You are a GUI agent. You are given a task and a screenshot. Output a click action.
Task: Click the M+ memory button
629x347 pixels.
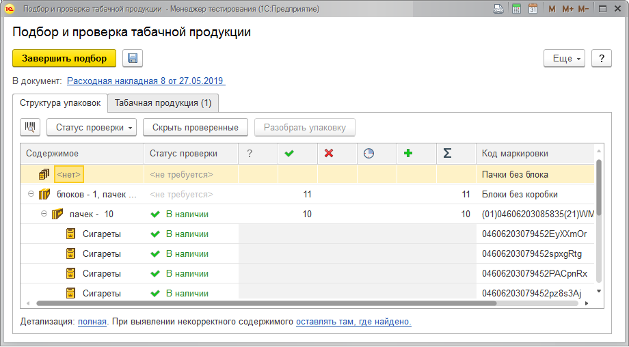click(x=567, y=9)
